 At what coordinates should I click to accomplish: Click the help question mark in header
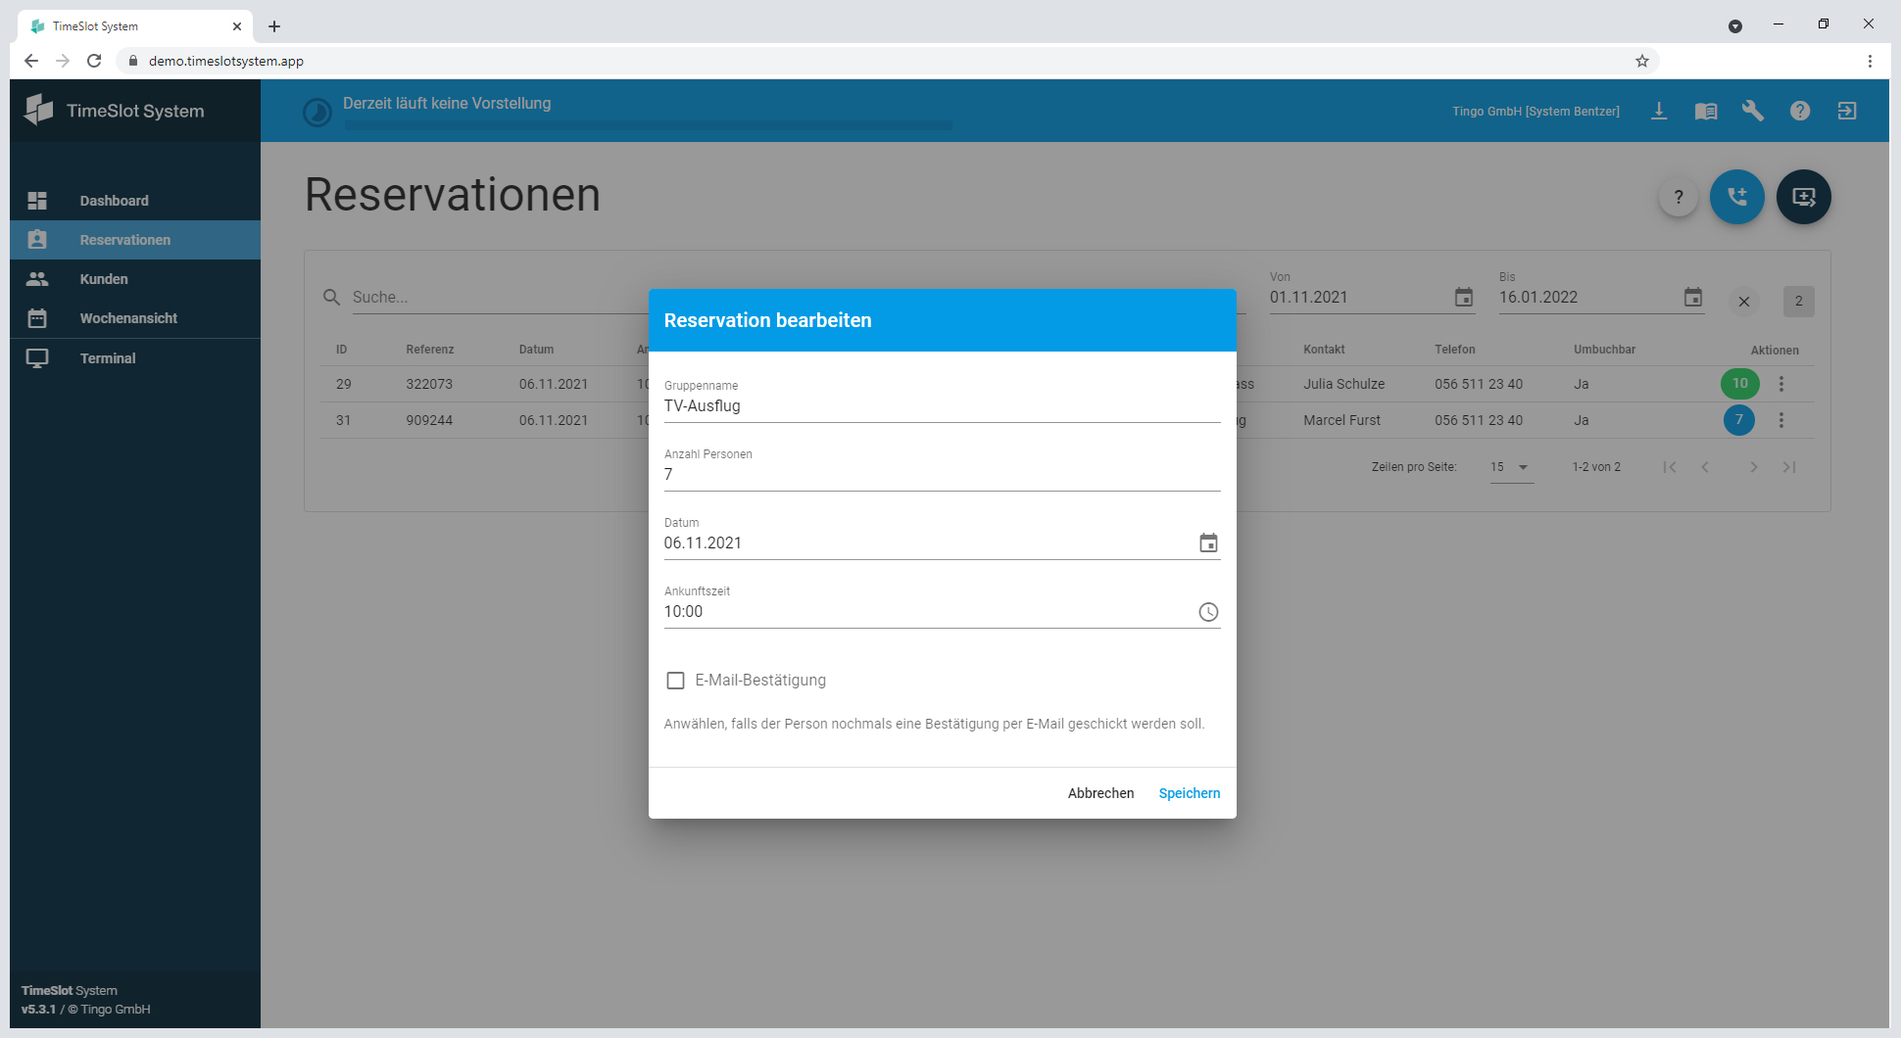point(1800,111)
